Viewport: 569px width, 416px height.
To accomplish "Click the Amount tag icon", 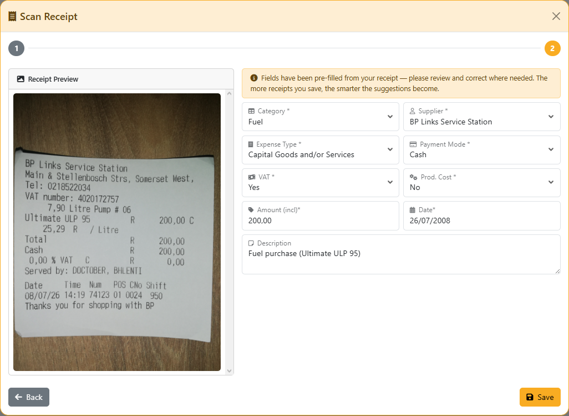I will coord(251,209).
